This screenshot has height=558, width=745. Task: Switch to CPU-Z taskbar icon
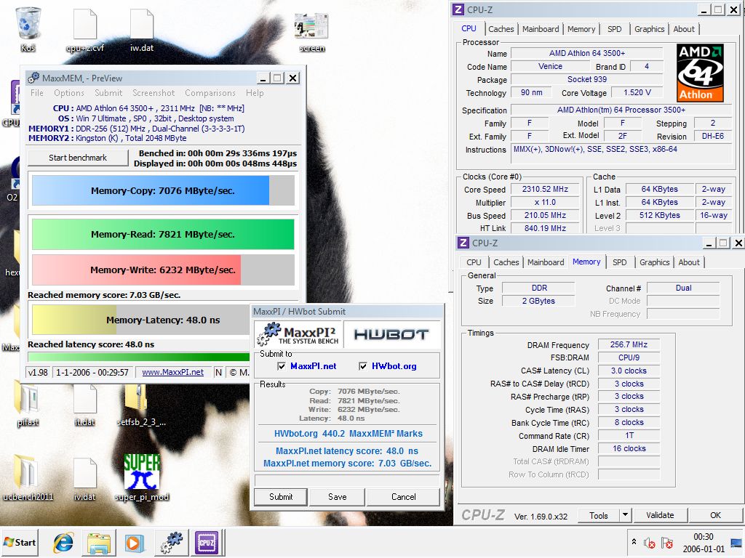coord(207,542)
